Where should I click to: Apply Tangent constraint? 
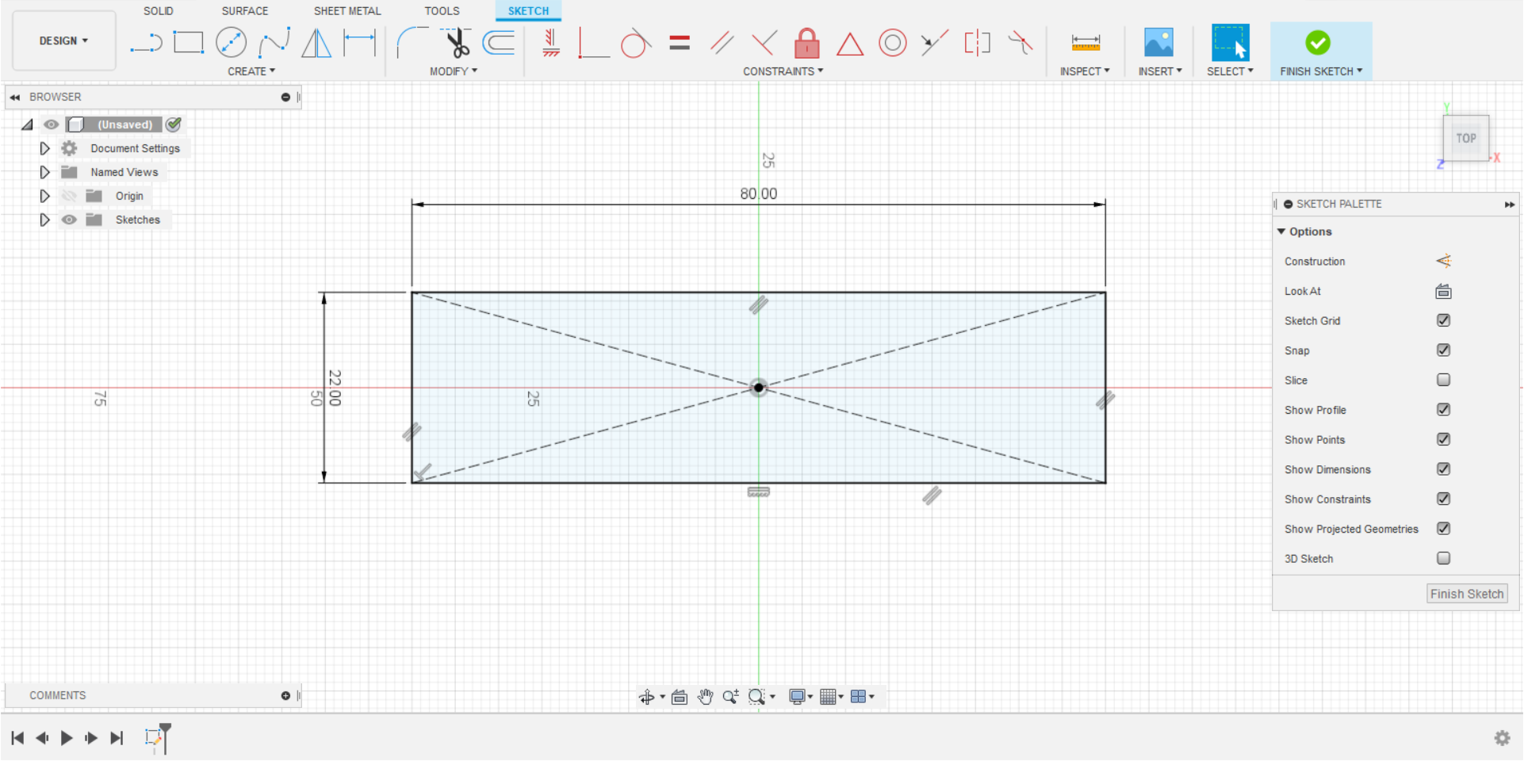click(636, 43)
